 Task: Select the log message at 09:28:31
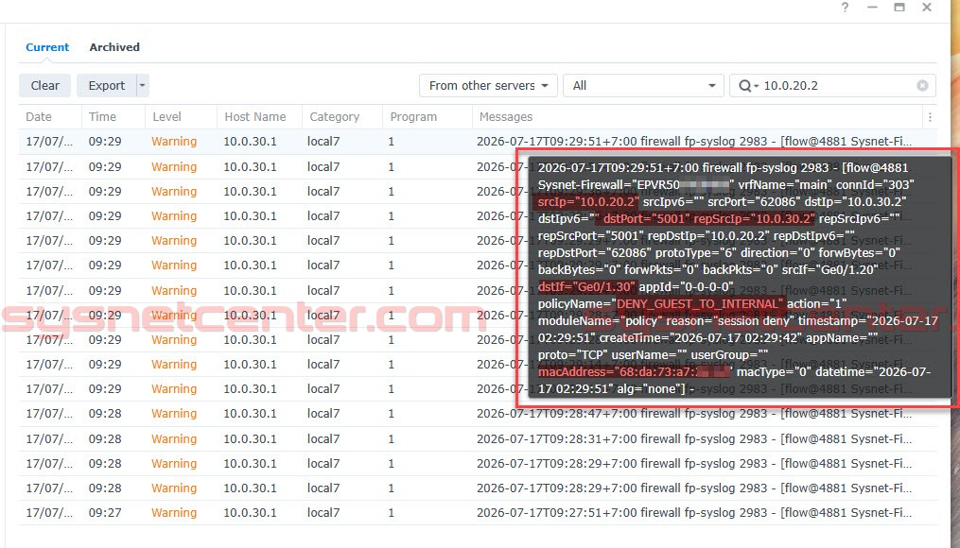(694, 439)
